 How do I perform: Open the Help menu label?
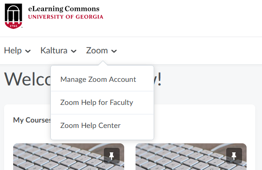tap(13, 51)
